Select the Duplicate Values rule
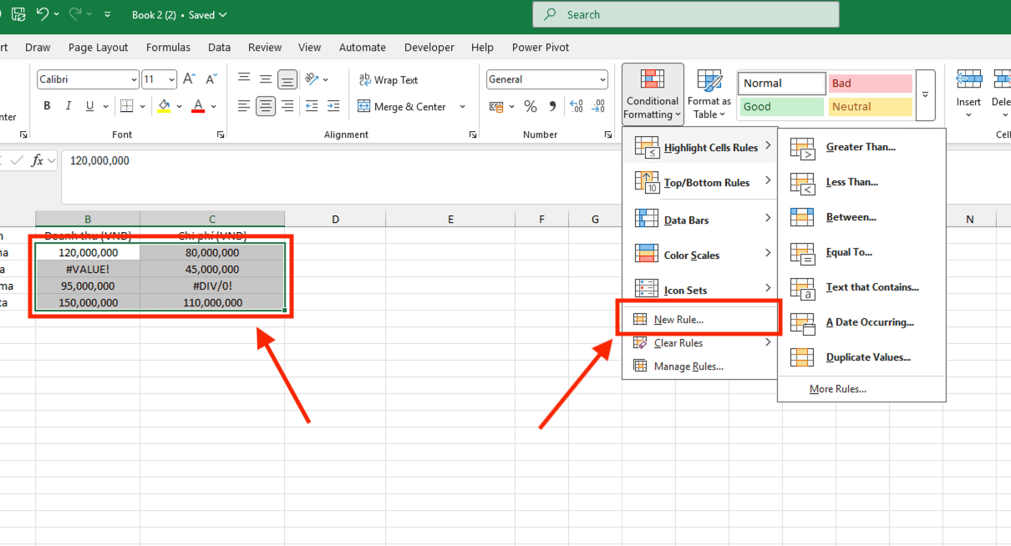 (x=861, y=357)
